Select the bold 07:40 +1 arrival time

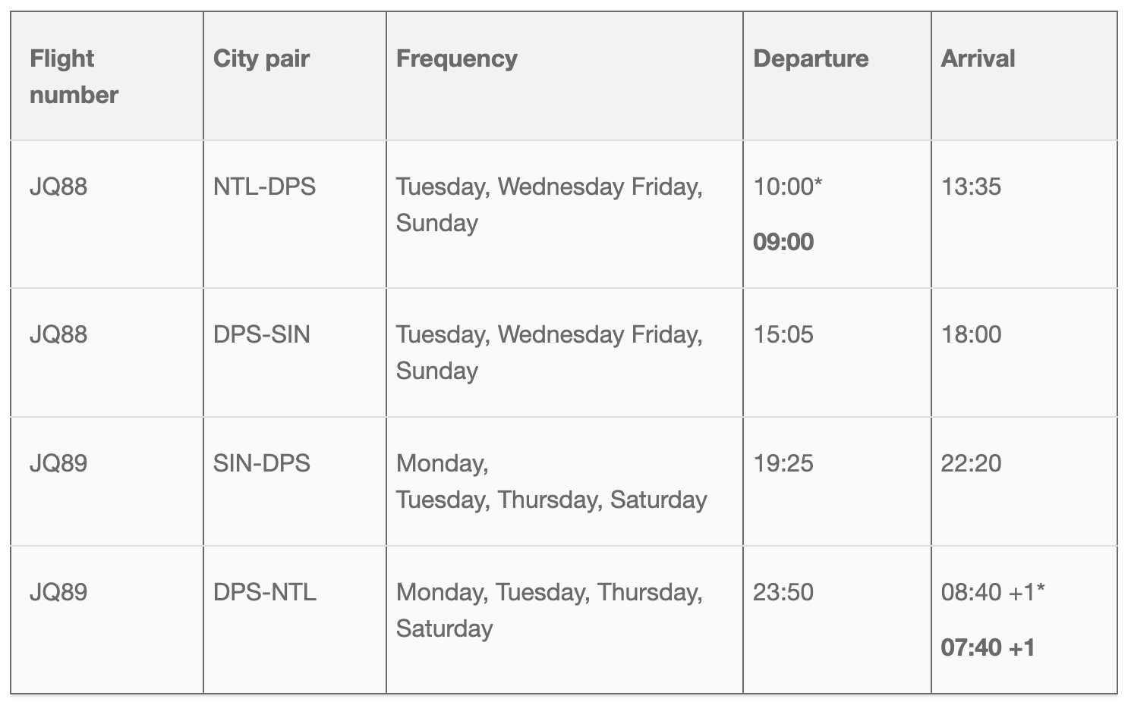pos(988,647)
